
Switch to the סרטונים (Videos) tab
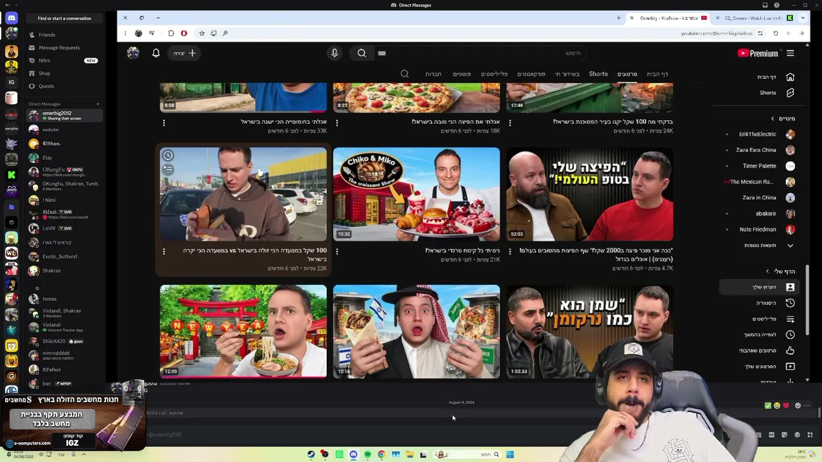pos(627,74)
